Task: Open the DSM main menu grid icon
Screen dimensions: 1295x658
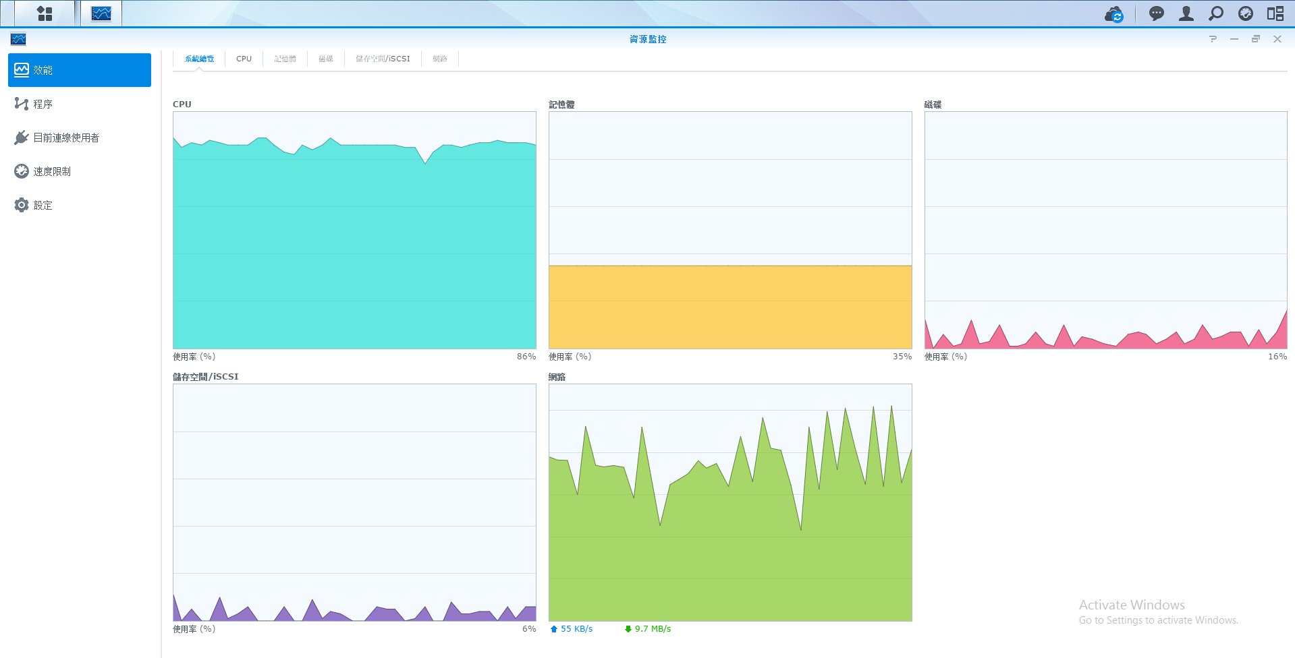Action: [45, 13]
